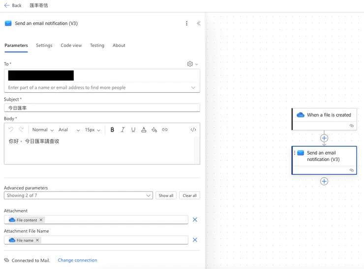Toggle underline formatting in body
Screen dimensions: 364x269
[133, 130]
